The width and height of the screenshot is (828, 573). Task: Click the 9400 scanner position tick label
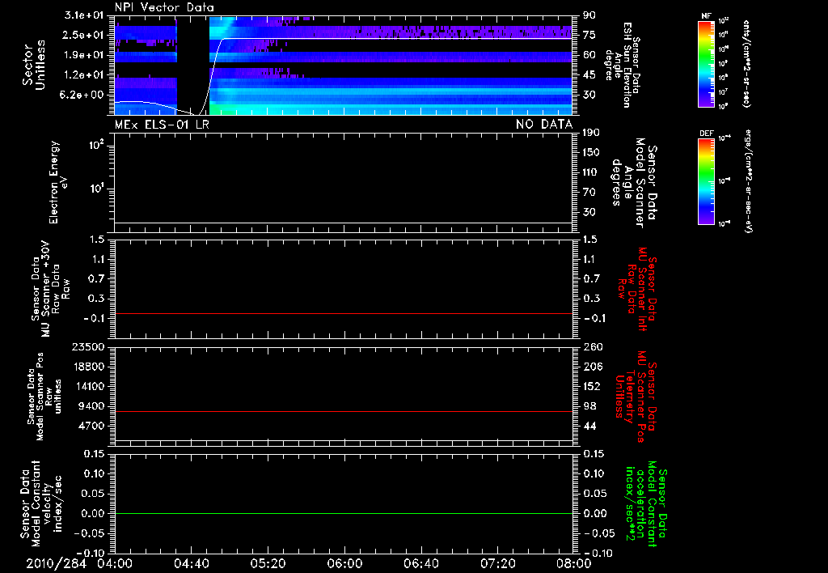click(x=91, y=406)
